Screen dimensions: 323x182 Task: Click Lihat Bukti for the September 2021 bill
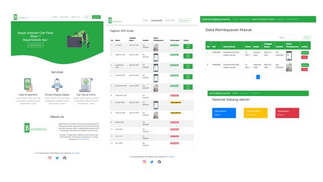[x=188, y=66]
